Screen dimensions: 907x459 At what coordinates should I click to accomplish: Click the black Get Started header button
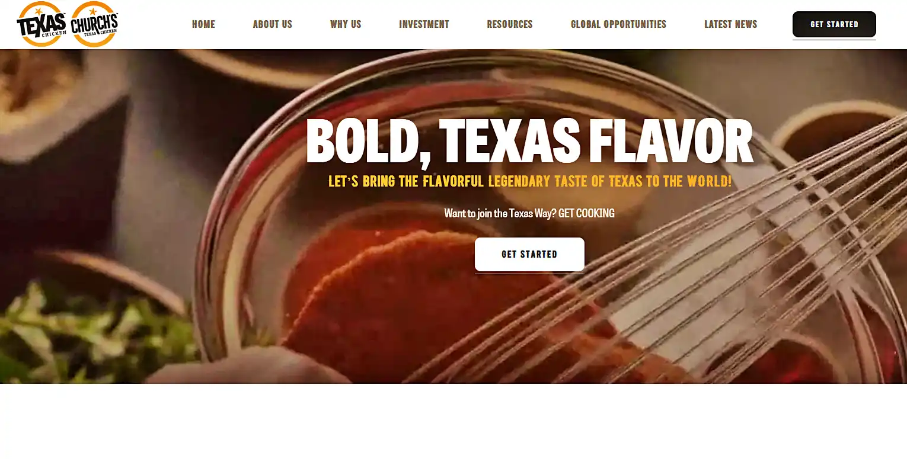(x=834, y=24)
